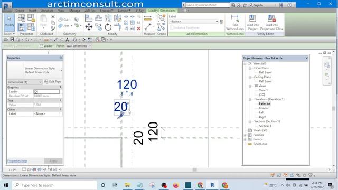Open the Manage ribbon tab
This screenshot has height=190, width=338.
click(x=74, y=11)
